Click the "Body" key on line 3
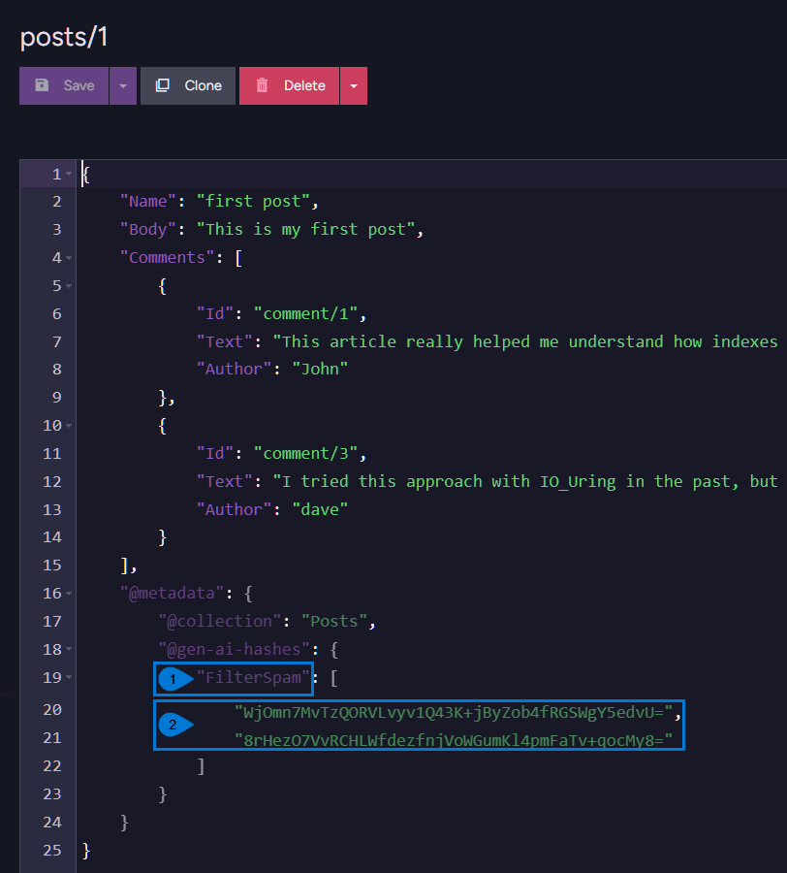 (148, 229)
